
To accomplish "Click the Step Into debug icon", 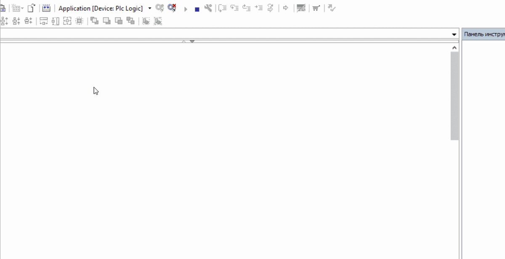I will click(234, 8).
